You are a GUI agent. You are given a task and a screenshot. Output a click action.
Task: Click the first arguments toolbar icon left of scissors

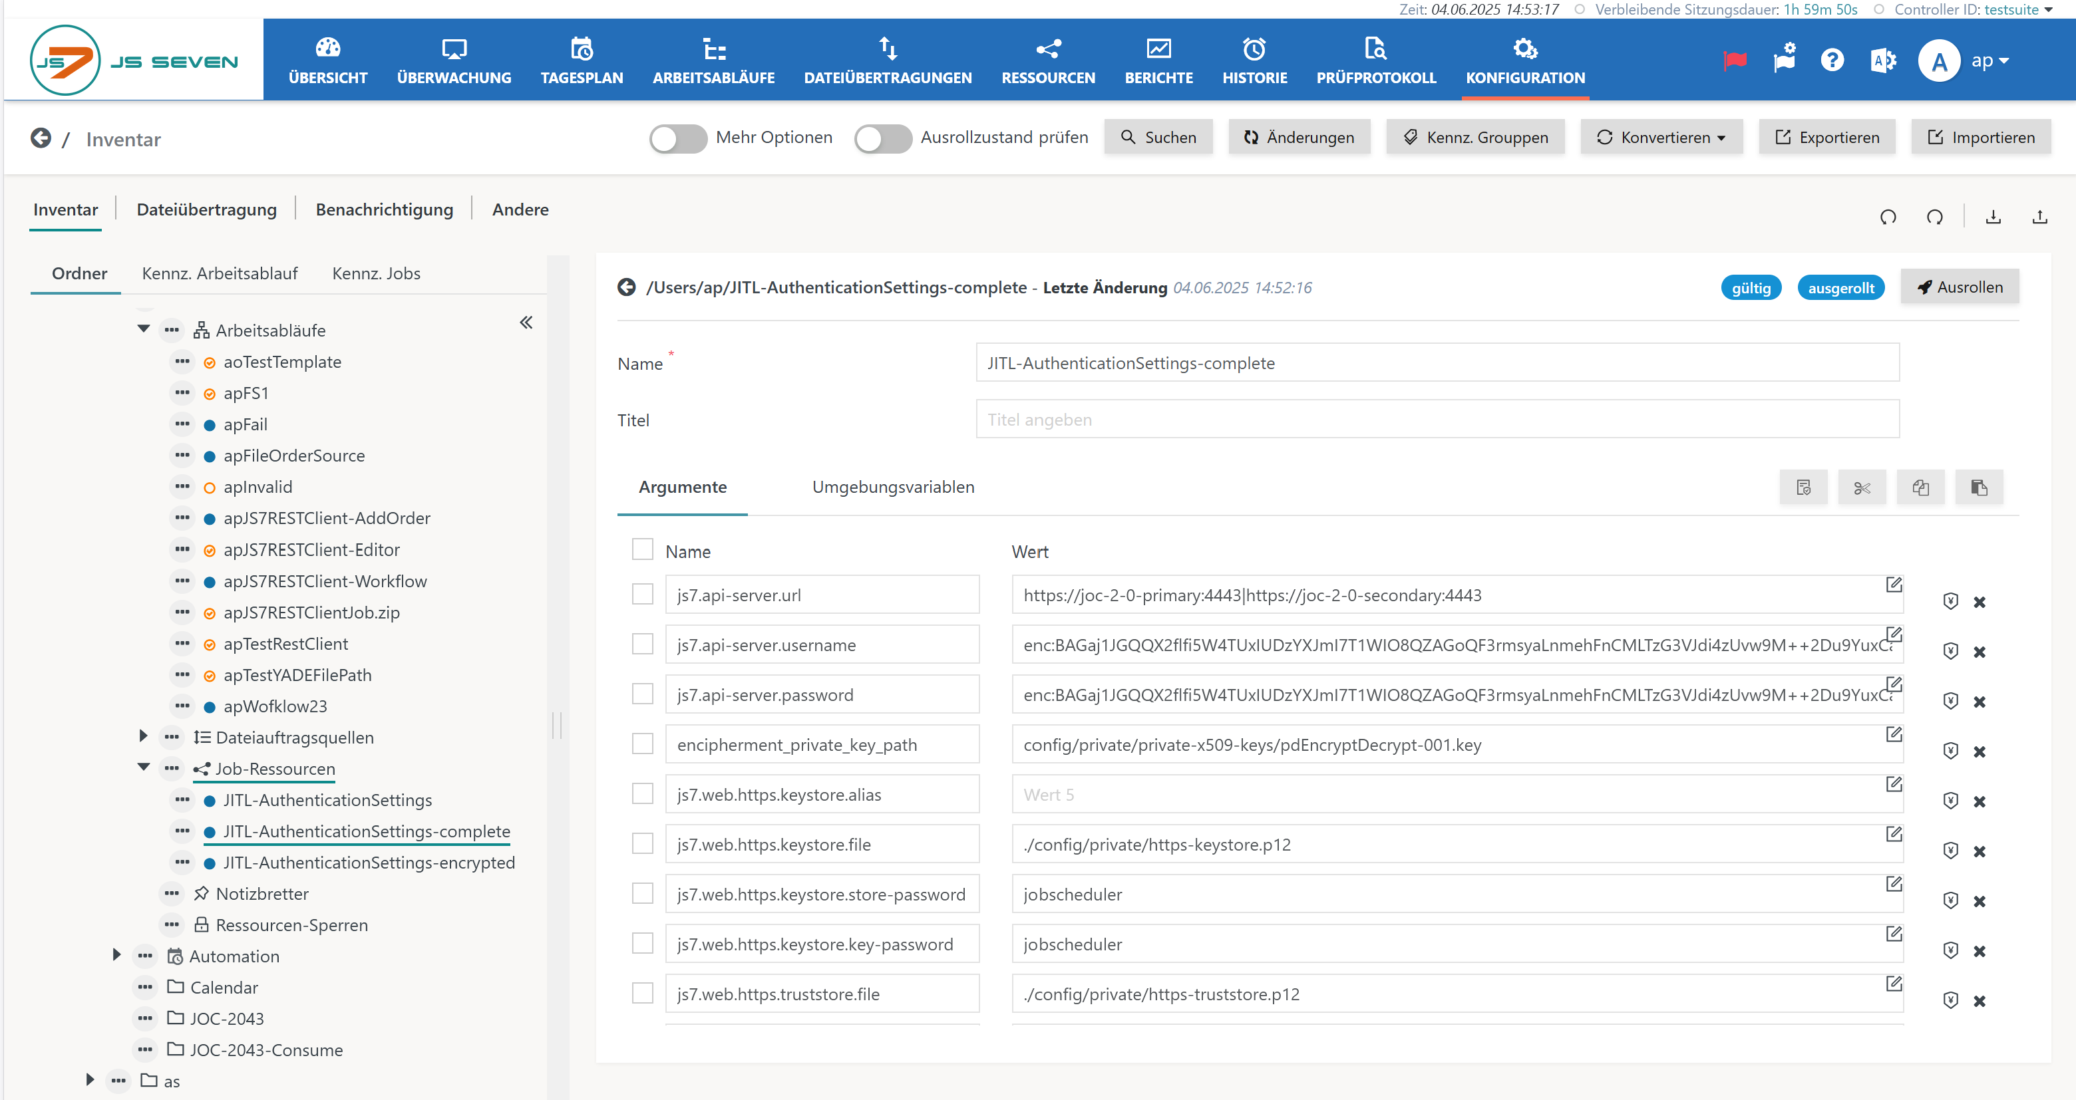click(x=1804, y=487)
